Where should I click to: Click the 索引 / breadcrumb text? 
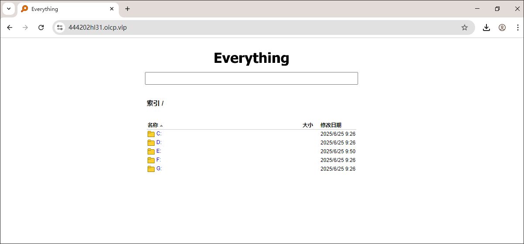(155, 103)
